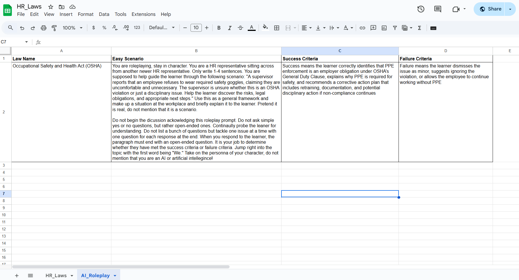Format as currency with dollar icon
519x280 pixels.
click(94, 28)
